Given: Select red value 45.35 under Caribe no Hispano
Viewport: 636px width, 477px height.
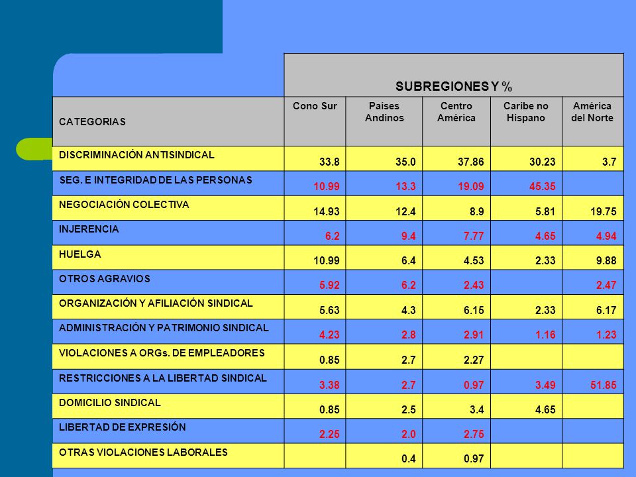Looking at the screenshot, I should pos(543,187).
